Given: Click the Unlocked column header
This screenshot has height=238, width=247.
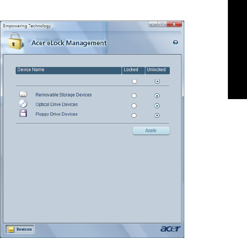Looking at the screenshot, I should pyautogui.click(x=158, y=70).
